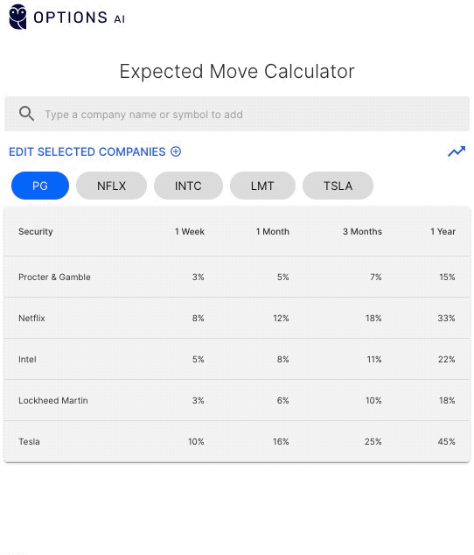Image resolution: width=474 pixels, height=555 pixels.
Task: Click the 1 Month column header
Action: click(273, 231)
